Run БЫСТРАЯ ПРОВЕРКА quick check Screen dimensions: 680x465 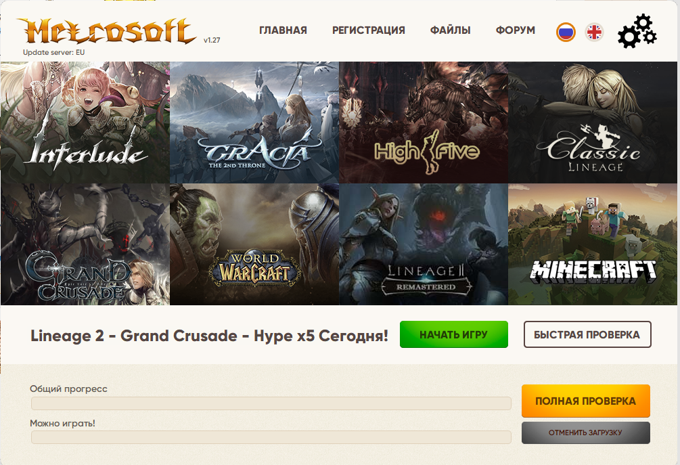point(587,334)
